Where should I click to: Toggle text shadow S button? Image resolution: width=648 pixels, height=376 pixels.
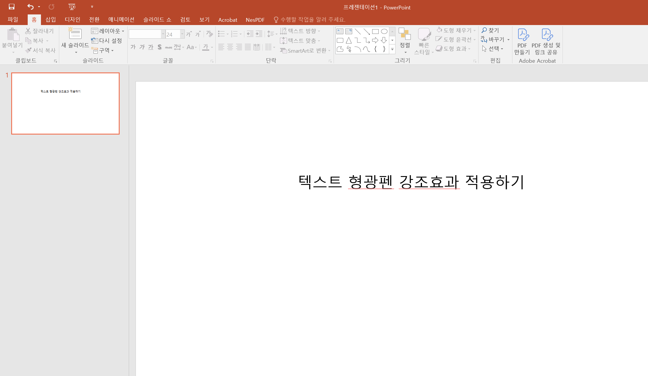click(159, 47)
